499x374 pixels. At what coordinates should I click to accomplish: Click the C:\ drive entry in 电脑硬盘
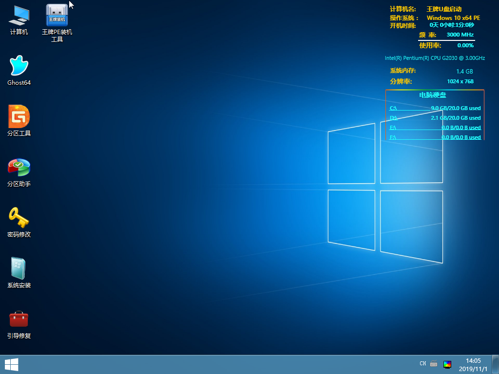[435, 108]
